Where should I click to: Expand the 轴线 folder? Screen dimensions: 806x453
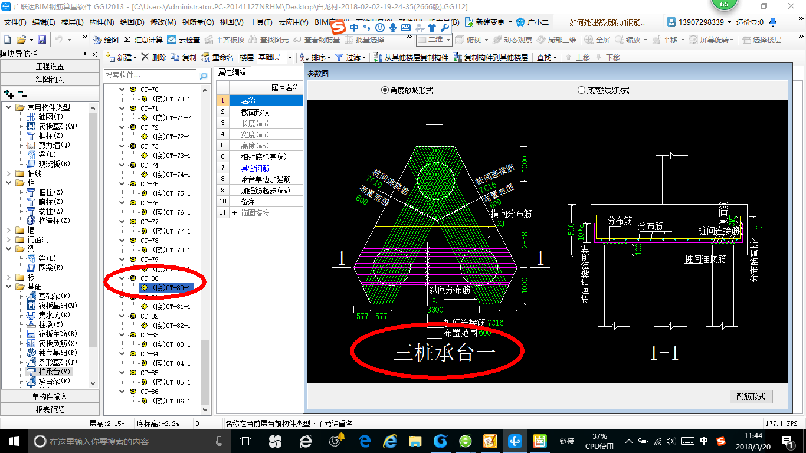tap(9, 173)
